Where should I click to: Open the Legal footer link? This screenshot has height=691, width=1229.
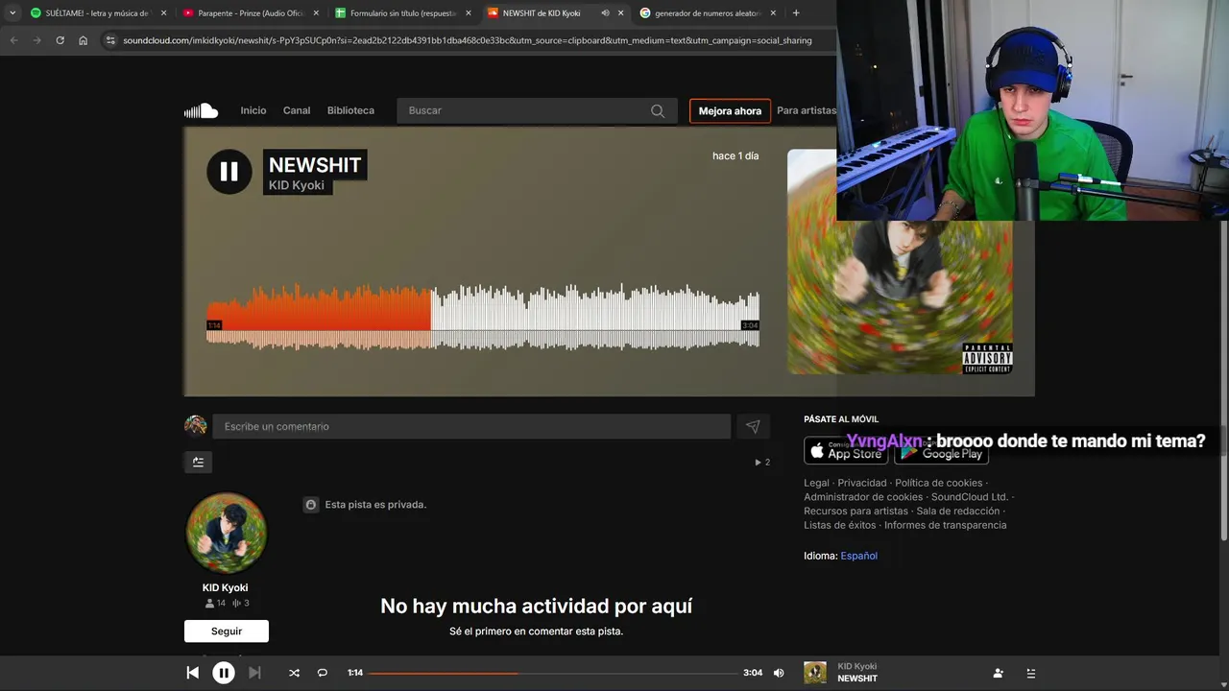coord(816,483)
